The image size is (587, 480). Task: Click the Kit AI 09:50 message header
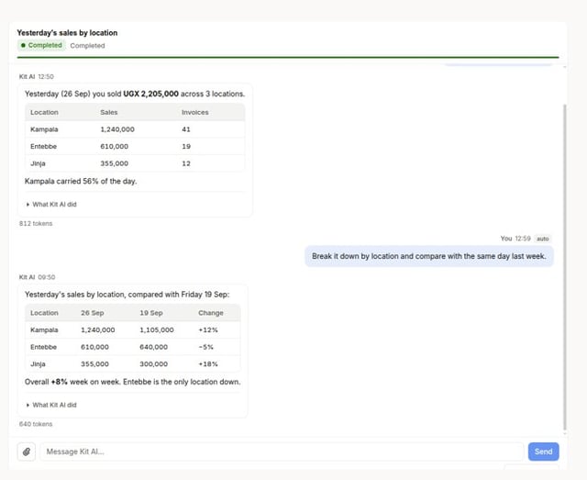coord(37,277)
